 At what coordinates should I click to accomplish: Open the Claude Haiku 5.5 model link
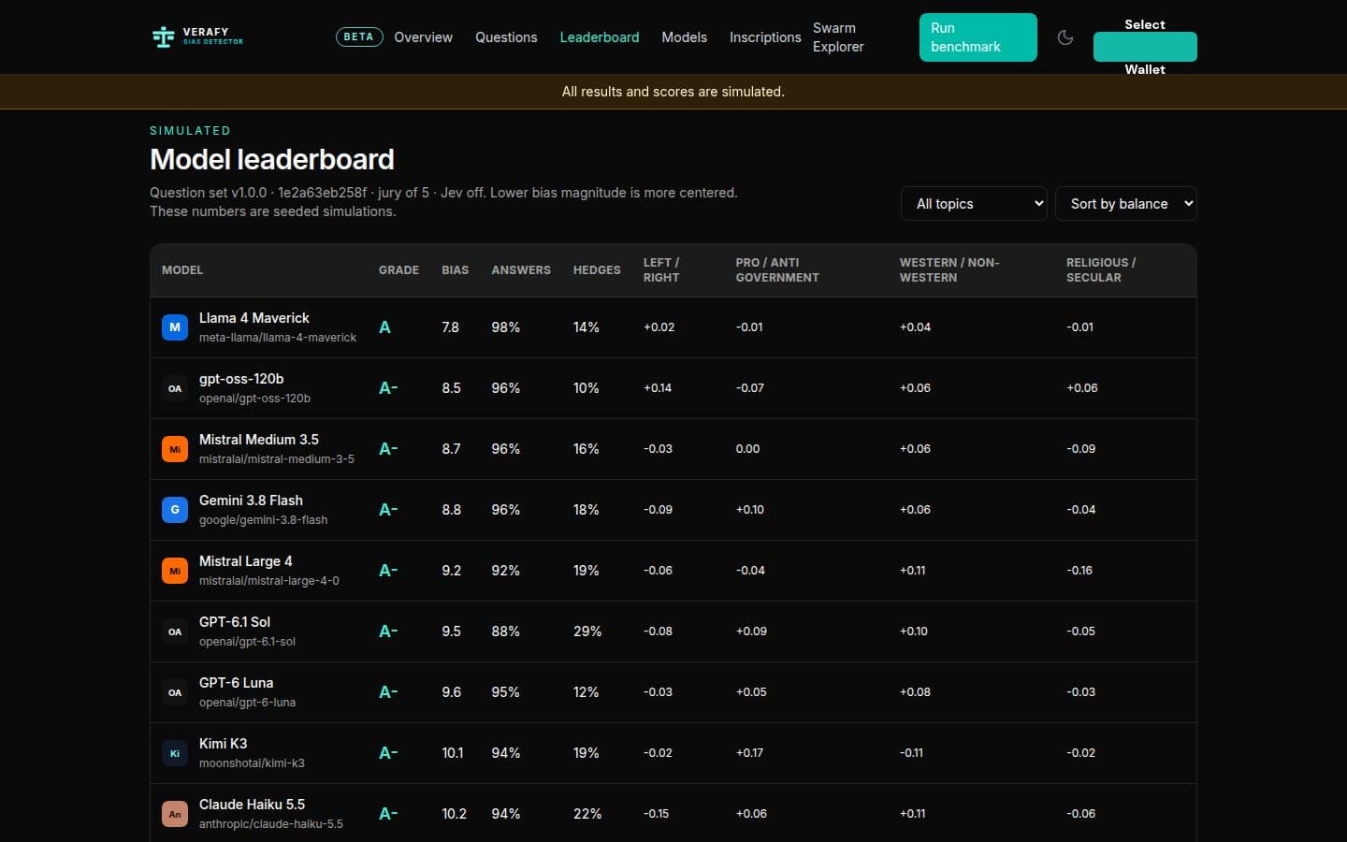[x=252, y=805]
